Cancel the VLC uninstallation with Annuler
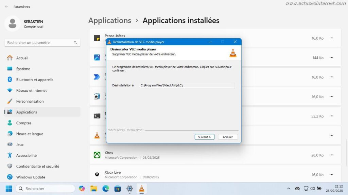Screen dimensions: 348x195 pyautogui.click(x=228, y=137)
